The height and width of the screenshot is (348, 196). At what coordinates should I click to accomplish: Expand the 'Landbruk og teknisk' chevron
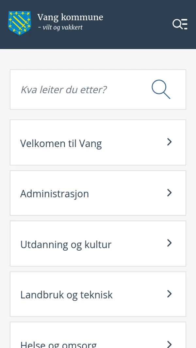[169, 294]
